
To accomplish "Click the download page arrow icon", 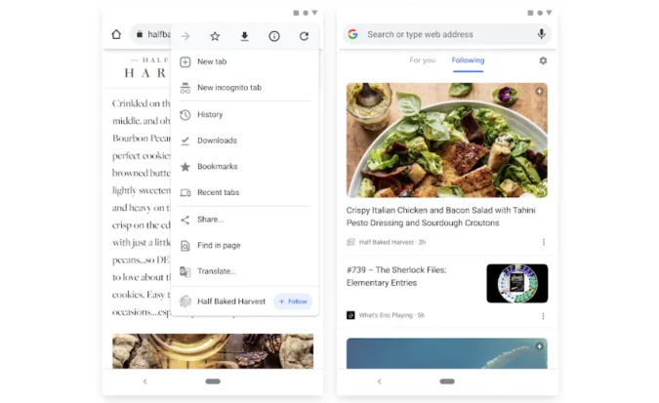I will pos(244,36).
